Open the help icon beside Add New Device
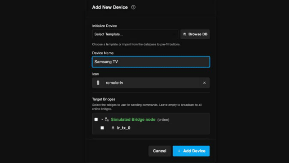The height and width of the screenshot is (163, 289). pyautogui.click(x=133, y=7)
